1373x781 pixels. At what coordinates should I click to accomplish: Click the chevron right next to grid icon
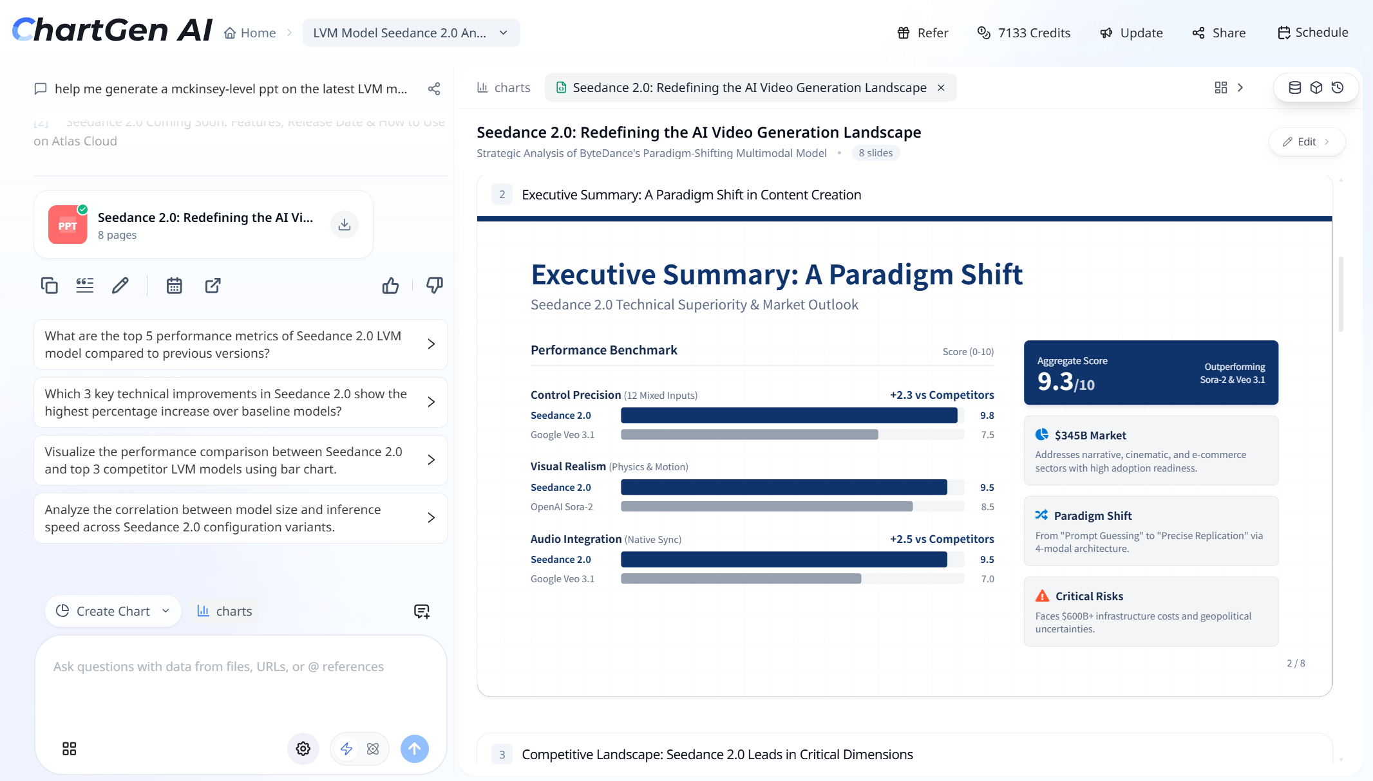click(1240, 87)
